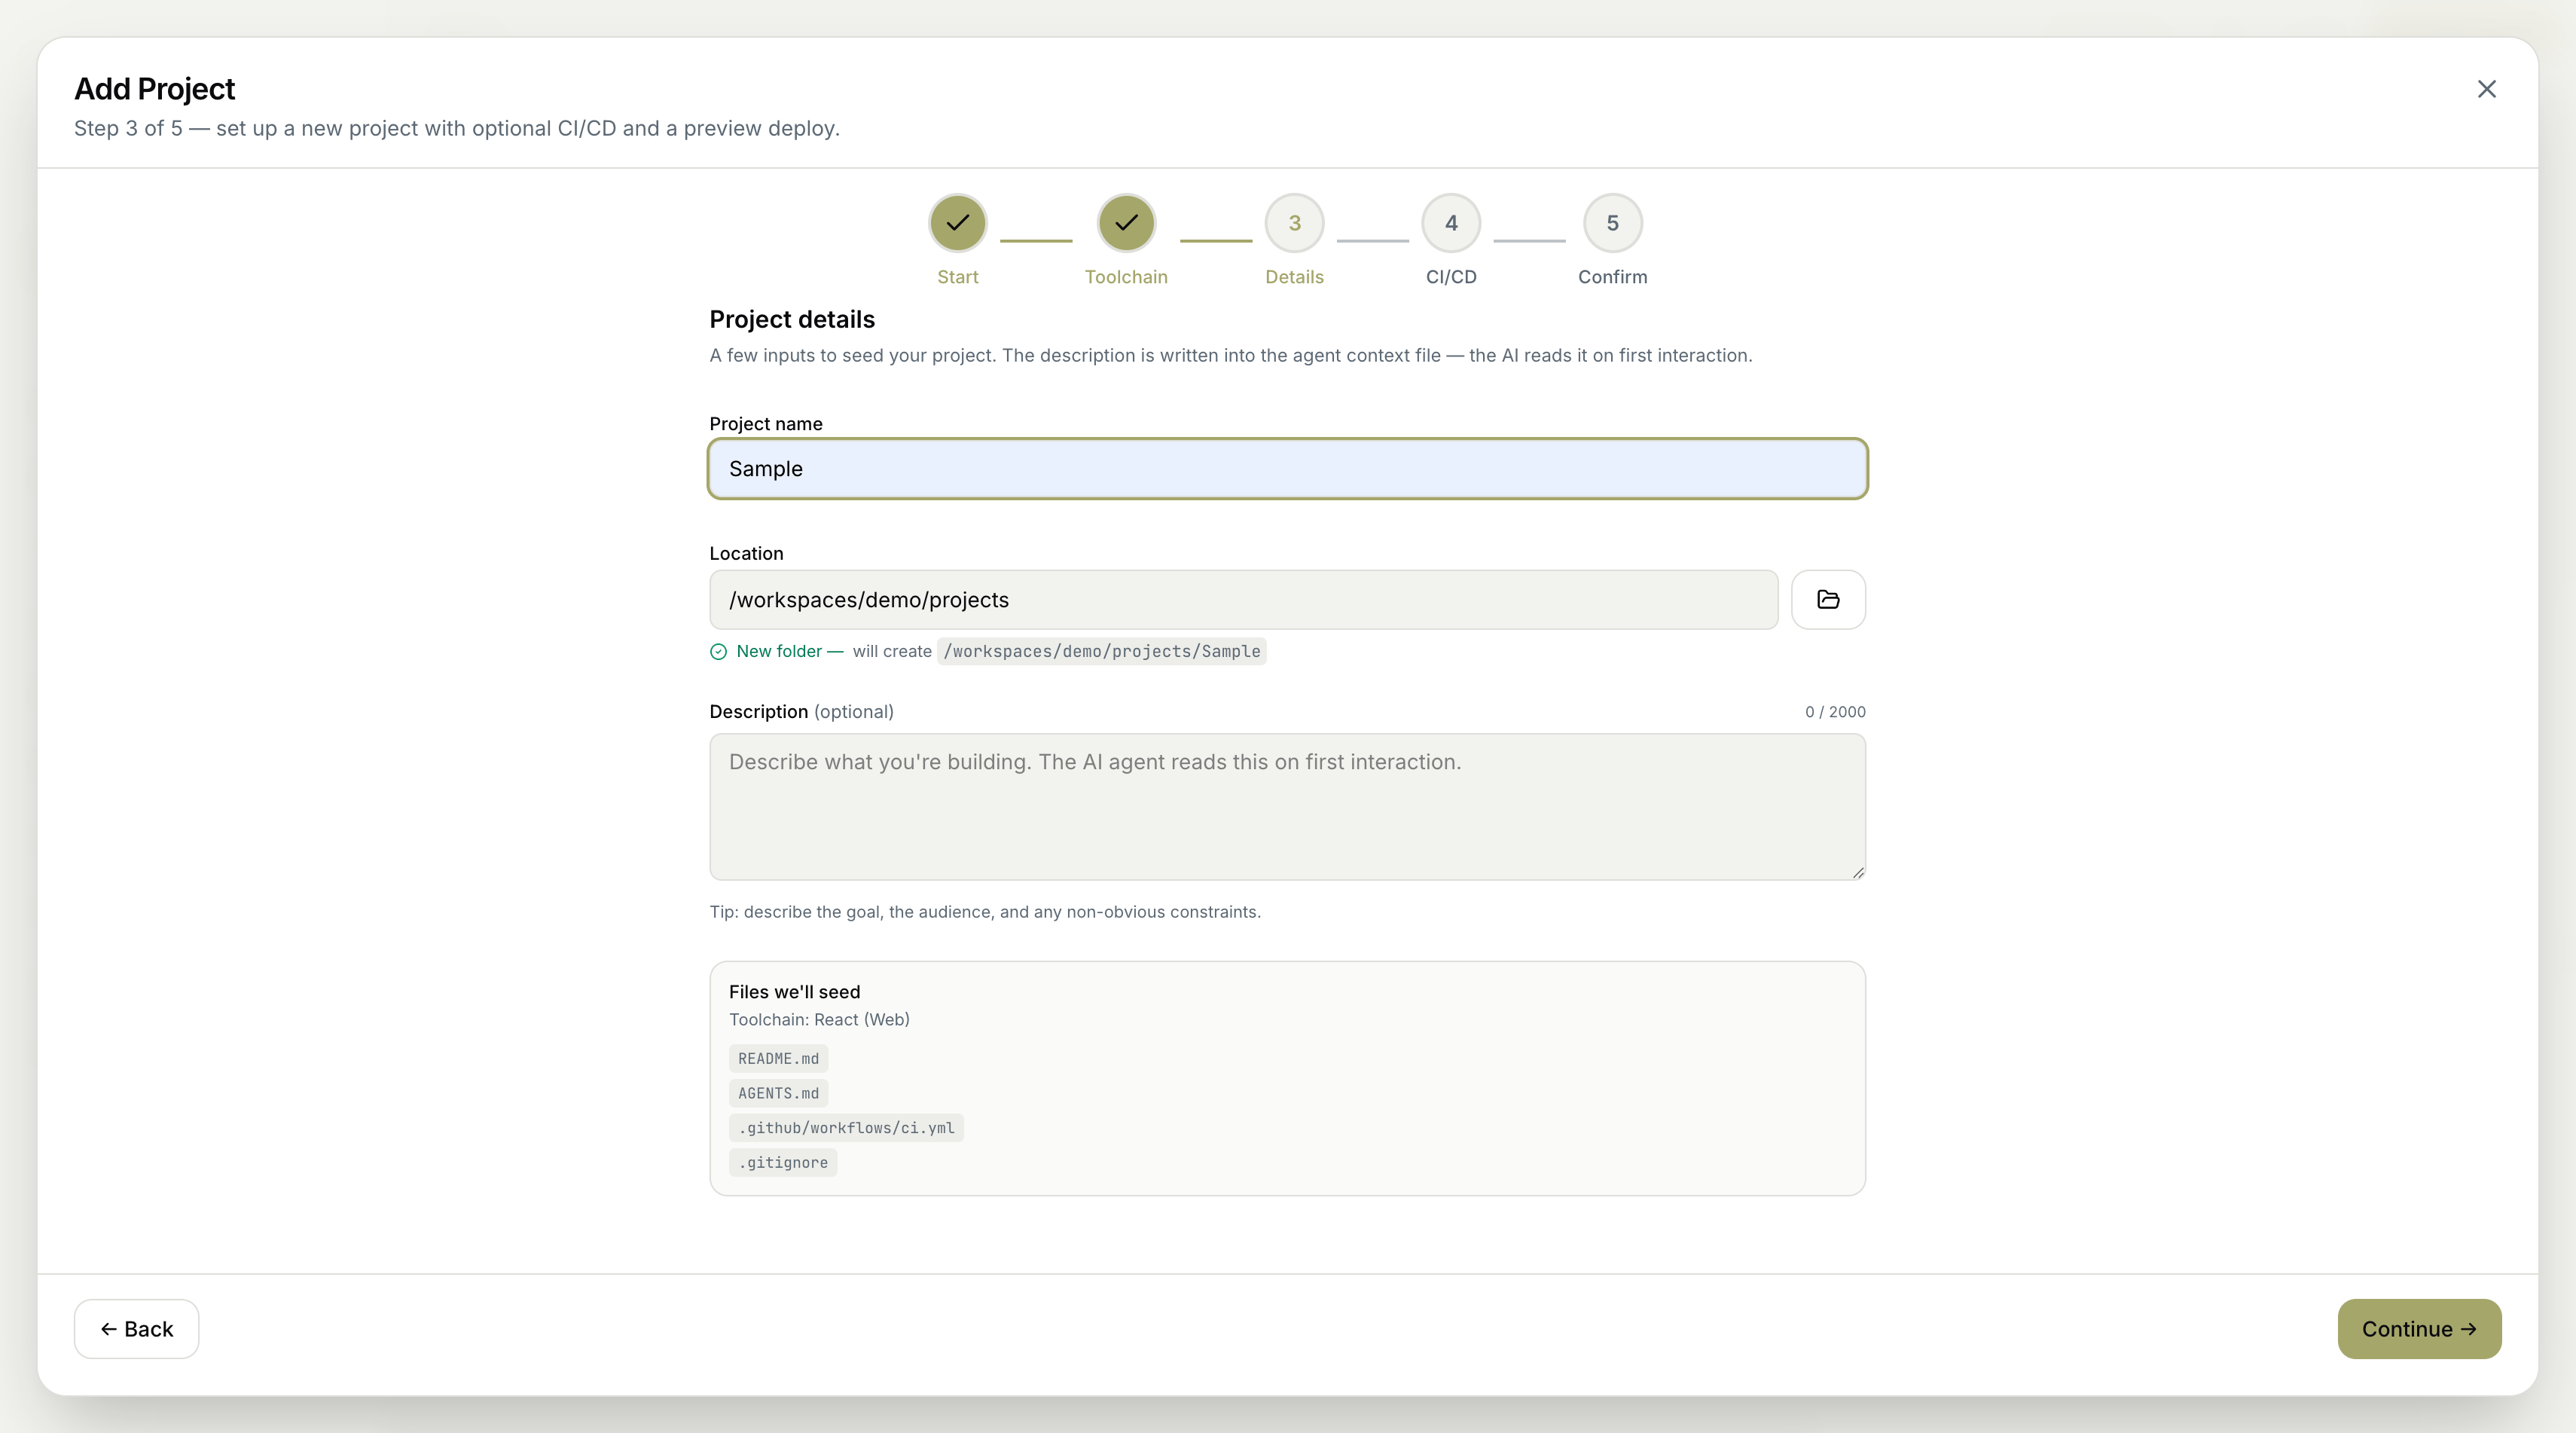Click the tip text about goal and audience

click(x=985, y=911)
